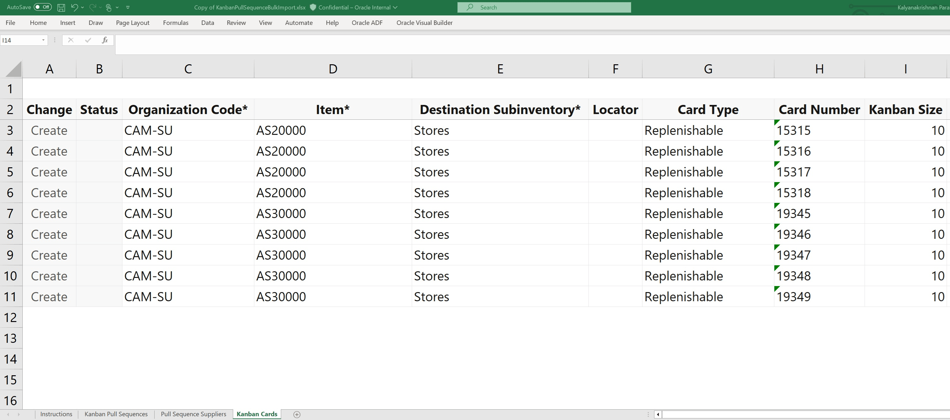Click the Insert Function fx icon

pos(105,40)
